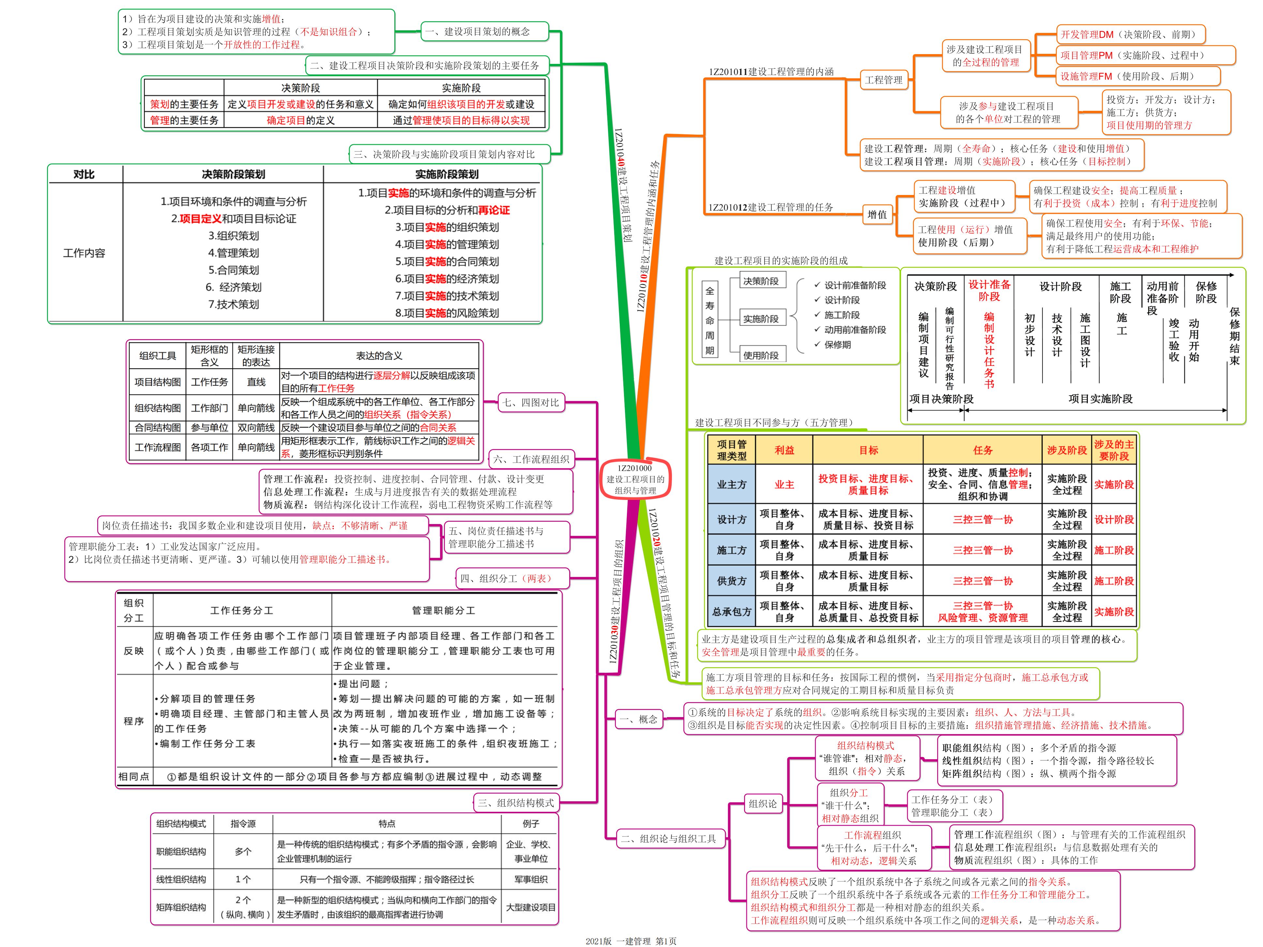Click the "项目结构图" table cell
This screenshot has width=1263, height=947.
click(x=158, y=382)
